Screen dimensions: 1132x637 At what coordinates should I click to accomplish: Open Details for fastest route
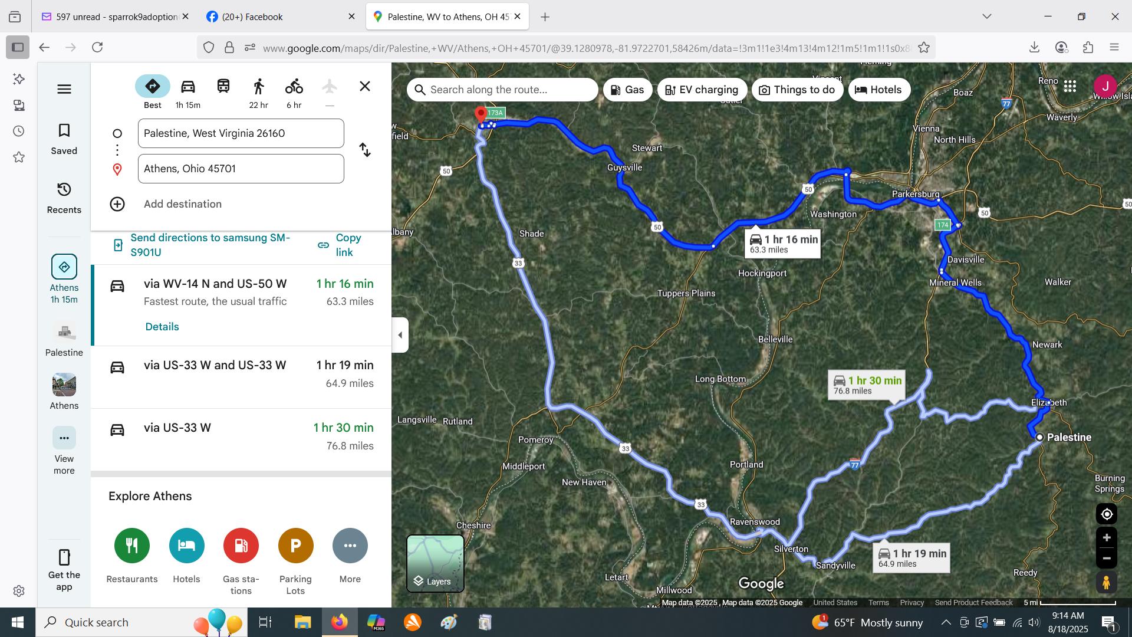click(x=162, y=327)
